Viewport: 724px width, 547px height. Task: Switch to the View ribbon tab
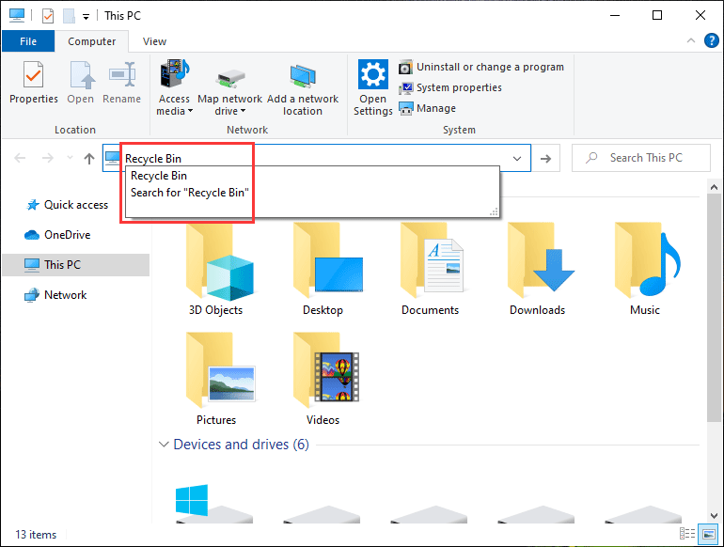(154, 41)
